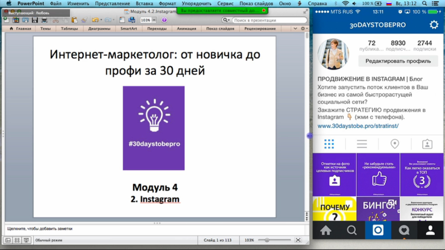The height and width of the screenshot is (250, 445).
Task: Click the Cut scissors icon
Action: pos(56,20)
